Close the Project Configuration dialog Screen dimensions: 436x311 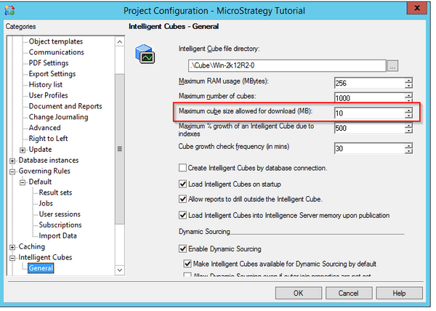(x=416, y=10)
